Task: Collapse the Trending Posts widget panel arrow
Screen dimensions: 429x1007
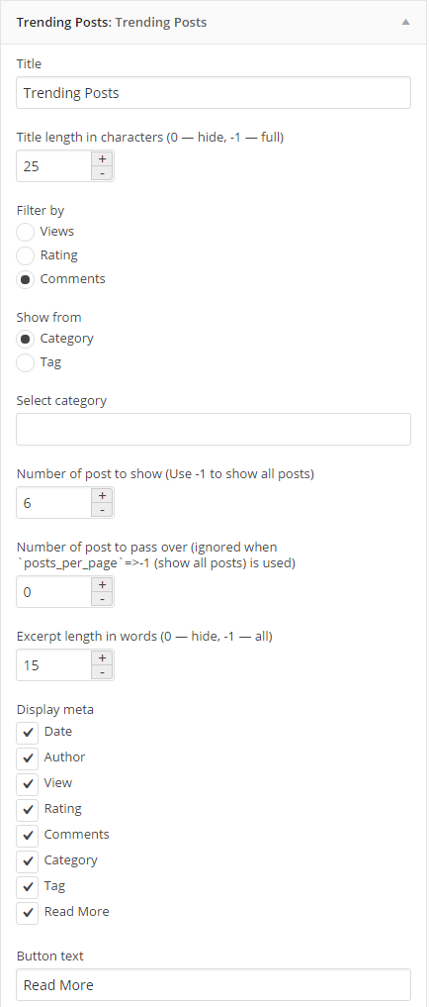Action: pyautogui.click(x=405, y=22)
